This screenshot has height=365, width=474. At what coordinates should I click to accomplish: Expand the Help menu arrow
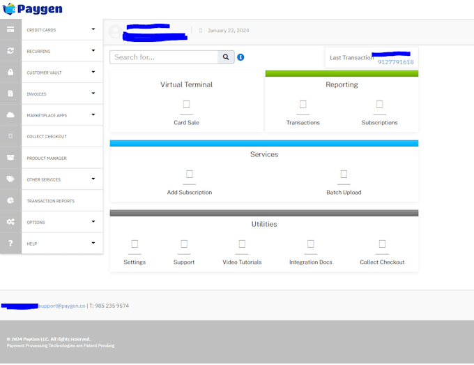coord(93,243)
